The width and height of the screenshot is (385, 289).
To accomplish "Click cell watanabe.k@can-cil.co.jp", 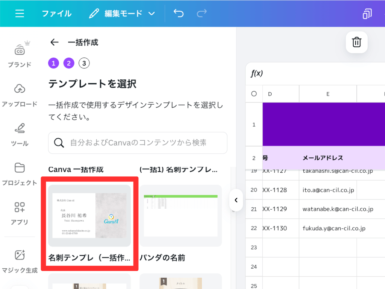I will 338,209.
